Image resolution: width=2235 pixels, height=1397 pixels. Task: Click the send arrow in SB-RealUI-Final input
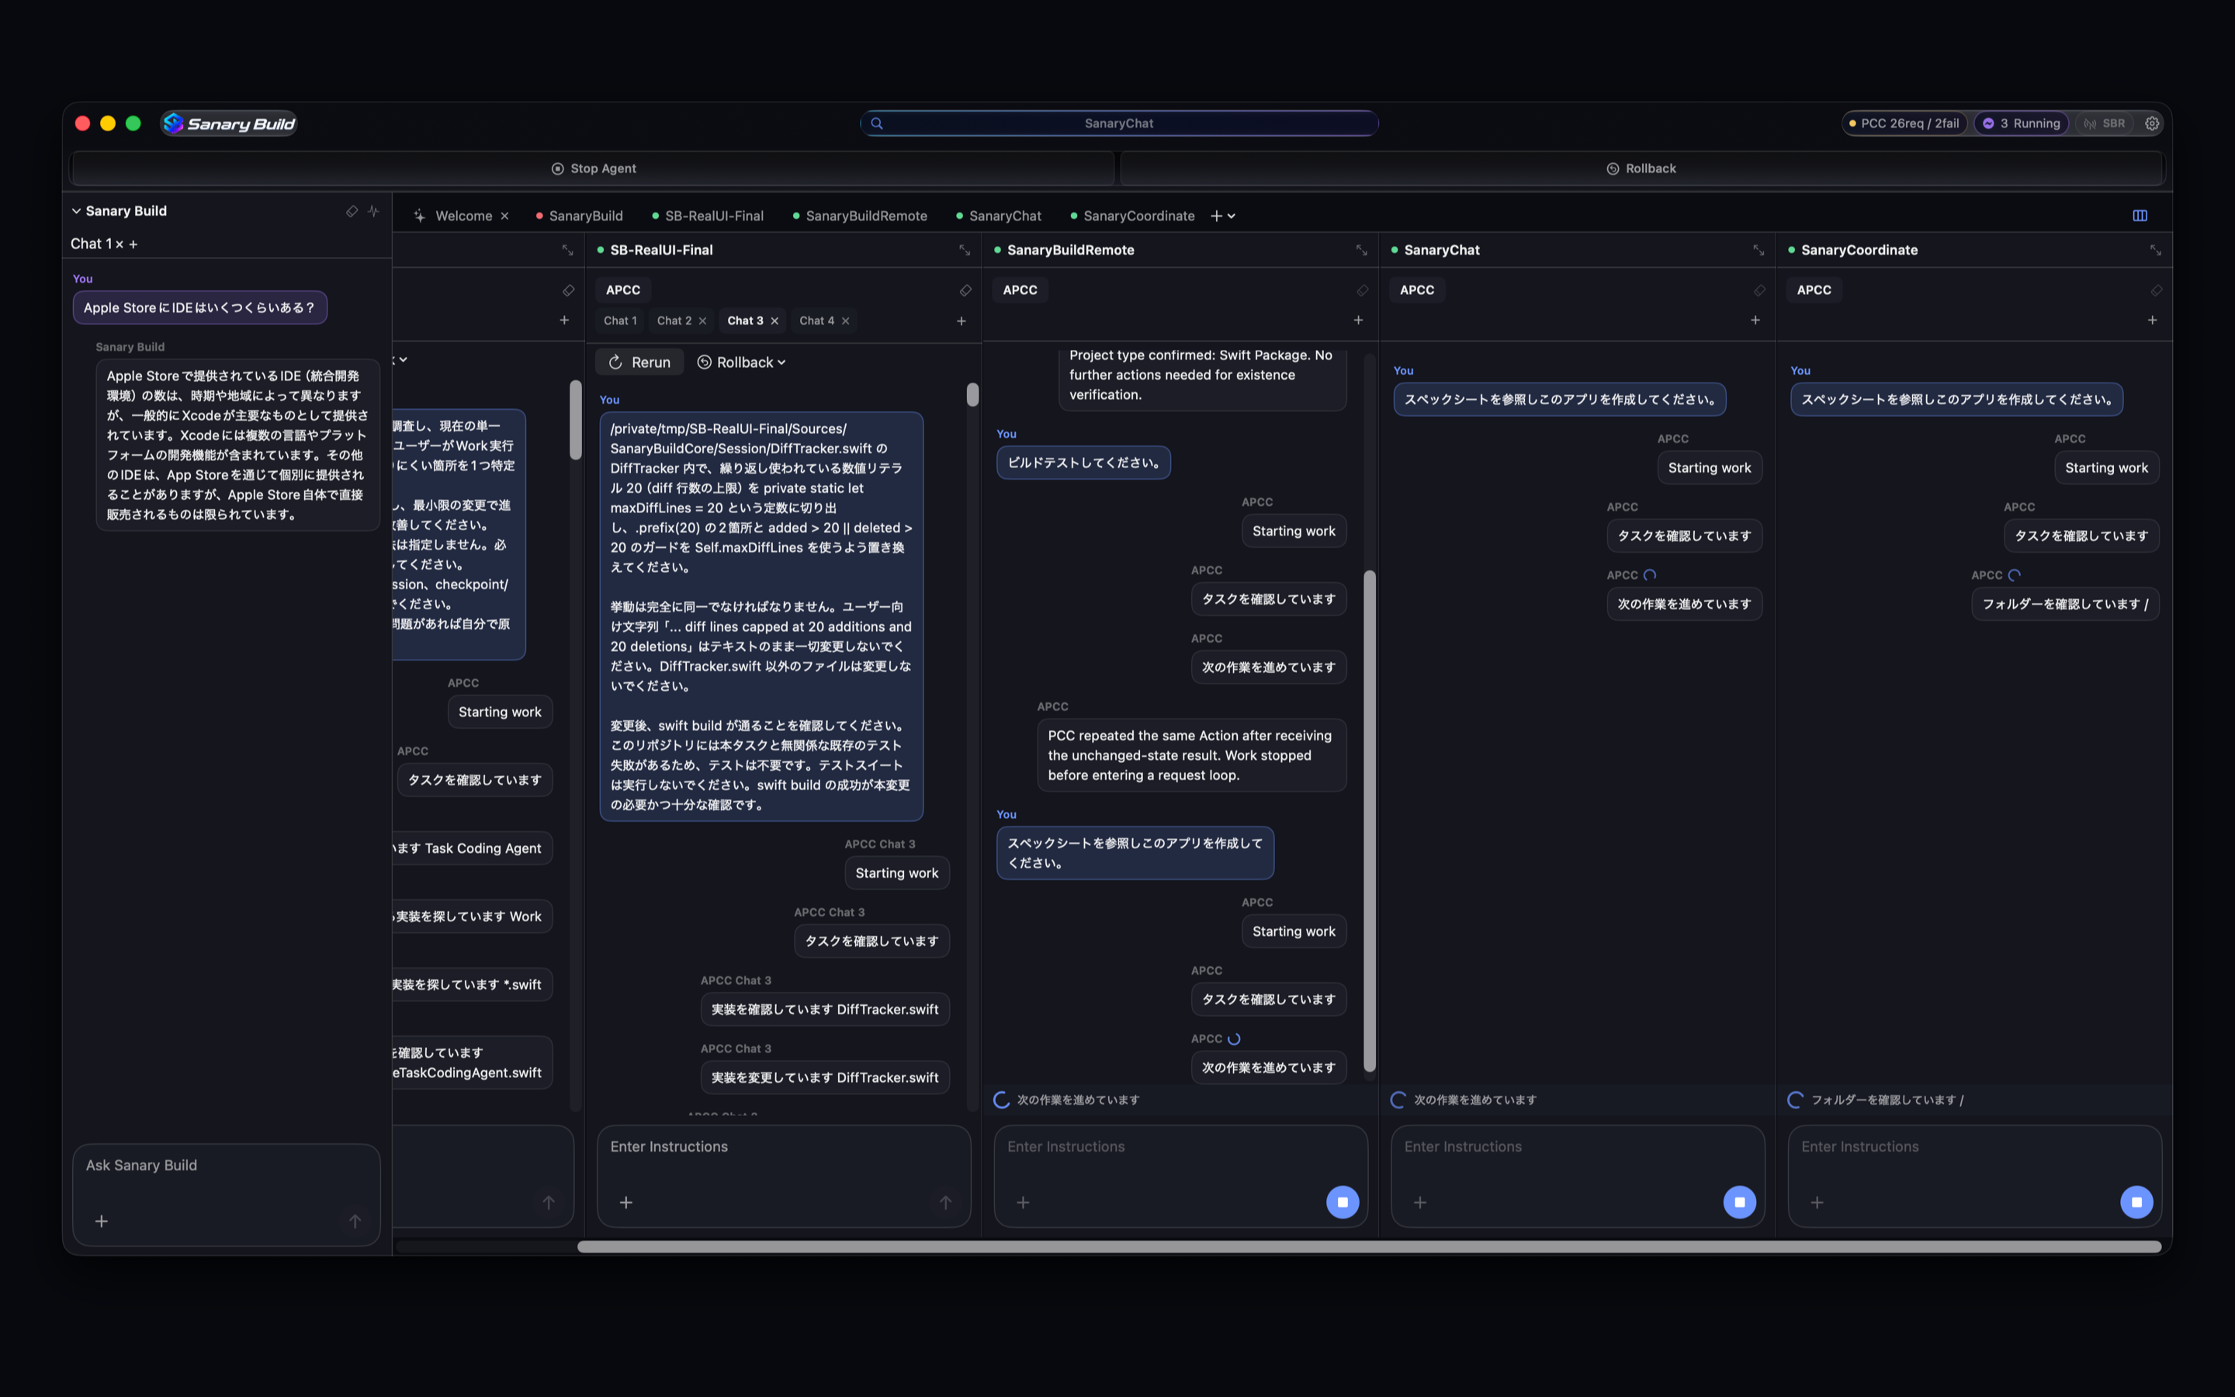click(946, 1202)
